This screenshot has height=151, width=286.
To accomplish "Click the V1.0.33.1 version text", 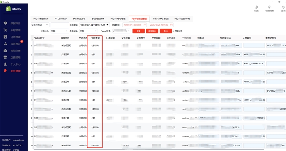I will click(18, 145).
